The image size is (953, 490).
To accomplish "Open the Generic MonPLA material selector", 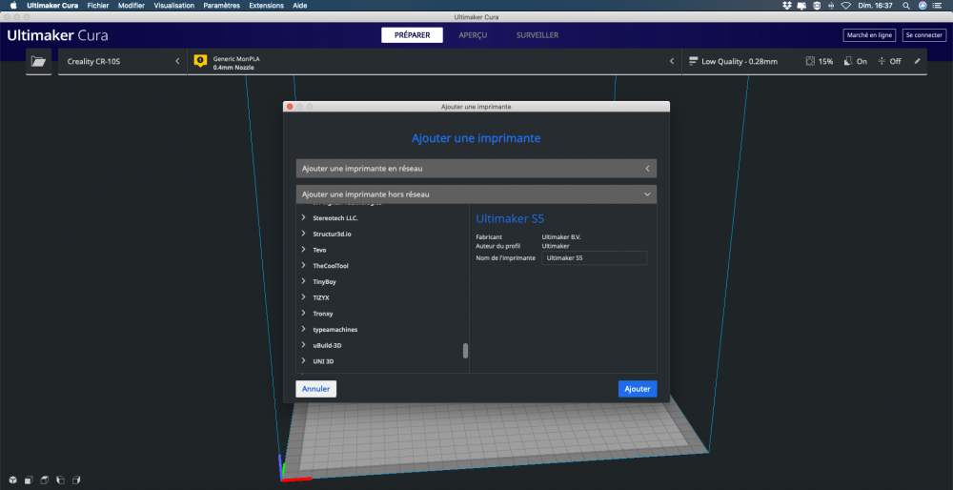I will tap(434, 61).
